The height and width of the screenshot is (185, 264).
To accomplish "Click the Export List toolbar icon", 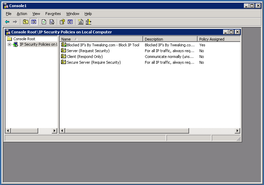I will point(52,22).
